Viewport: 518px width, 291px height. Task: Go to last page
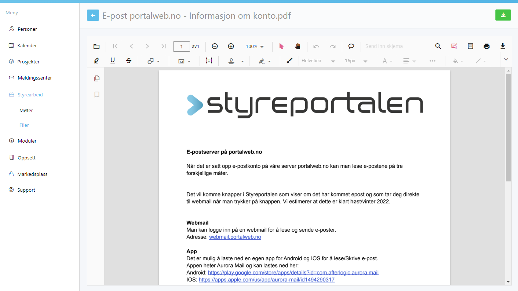click(164, 46)
